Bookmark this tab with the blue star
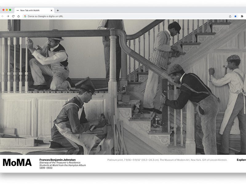246x185 pixels. point(235,16)
